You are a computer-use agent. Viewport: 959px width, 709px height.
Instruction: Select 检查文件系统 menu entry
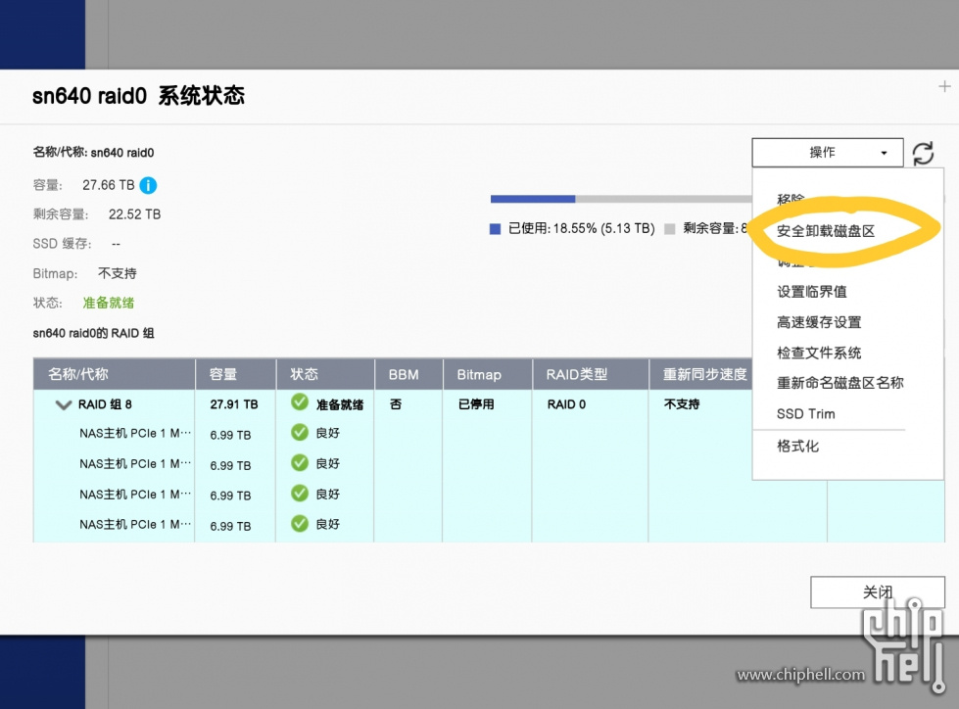819,353
